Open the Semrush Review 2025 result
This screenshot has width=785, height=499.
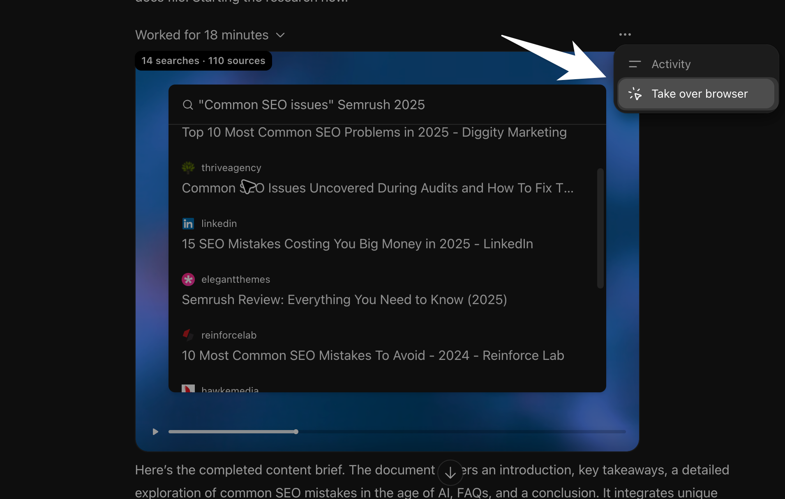tap(344, 300)
